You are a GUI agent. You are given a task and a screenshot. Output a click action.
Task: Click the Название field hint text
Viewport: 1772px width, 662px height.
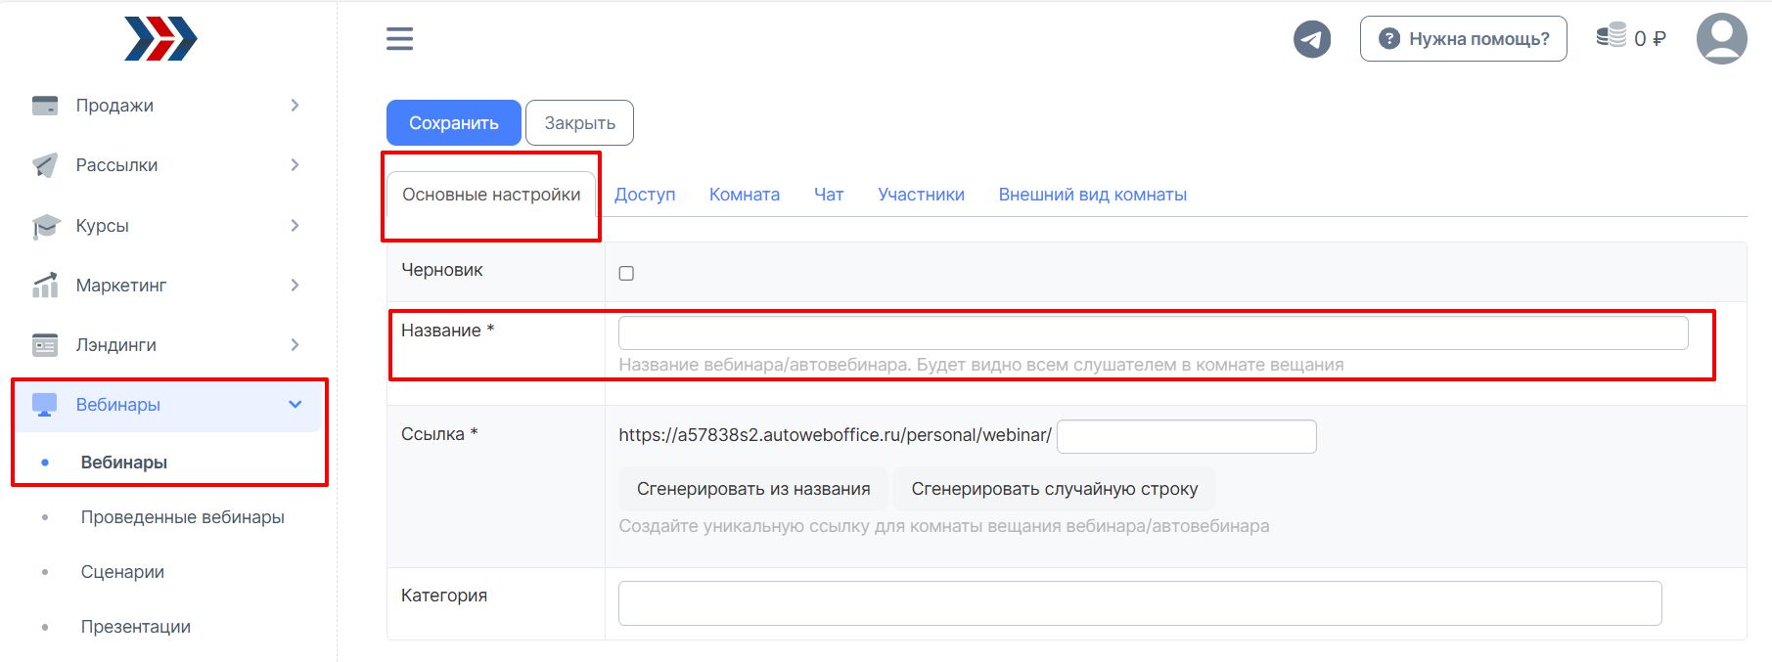pos(980,365)
